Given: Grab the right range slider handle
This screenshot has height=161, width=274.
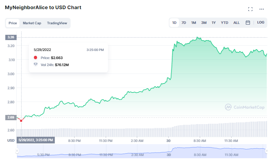Looking at the screenshot, I should (266, 151).
